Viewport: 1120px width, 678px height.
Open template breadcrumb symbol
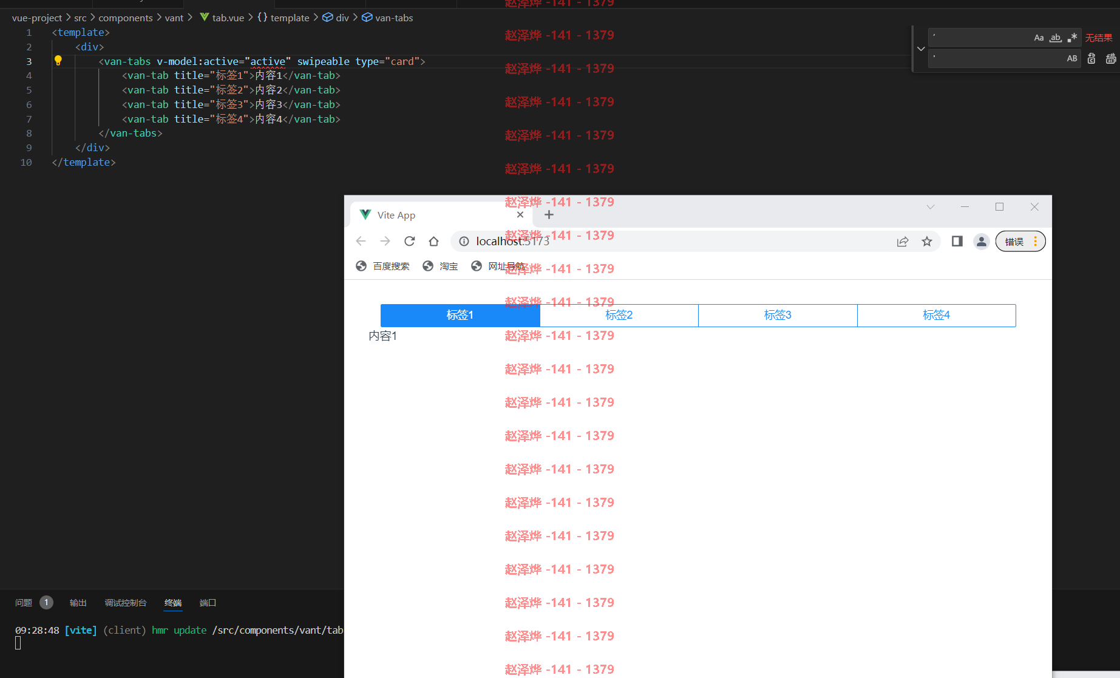pos(283,18)
